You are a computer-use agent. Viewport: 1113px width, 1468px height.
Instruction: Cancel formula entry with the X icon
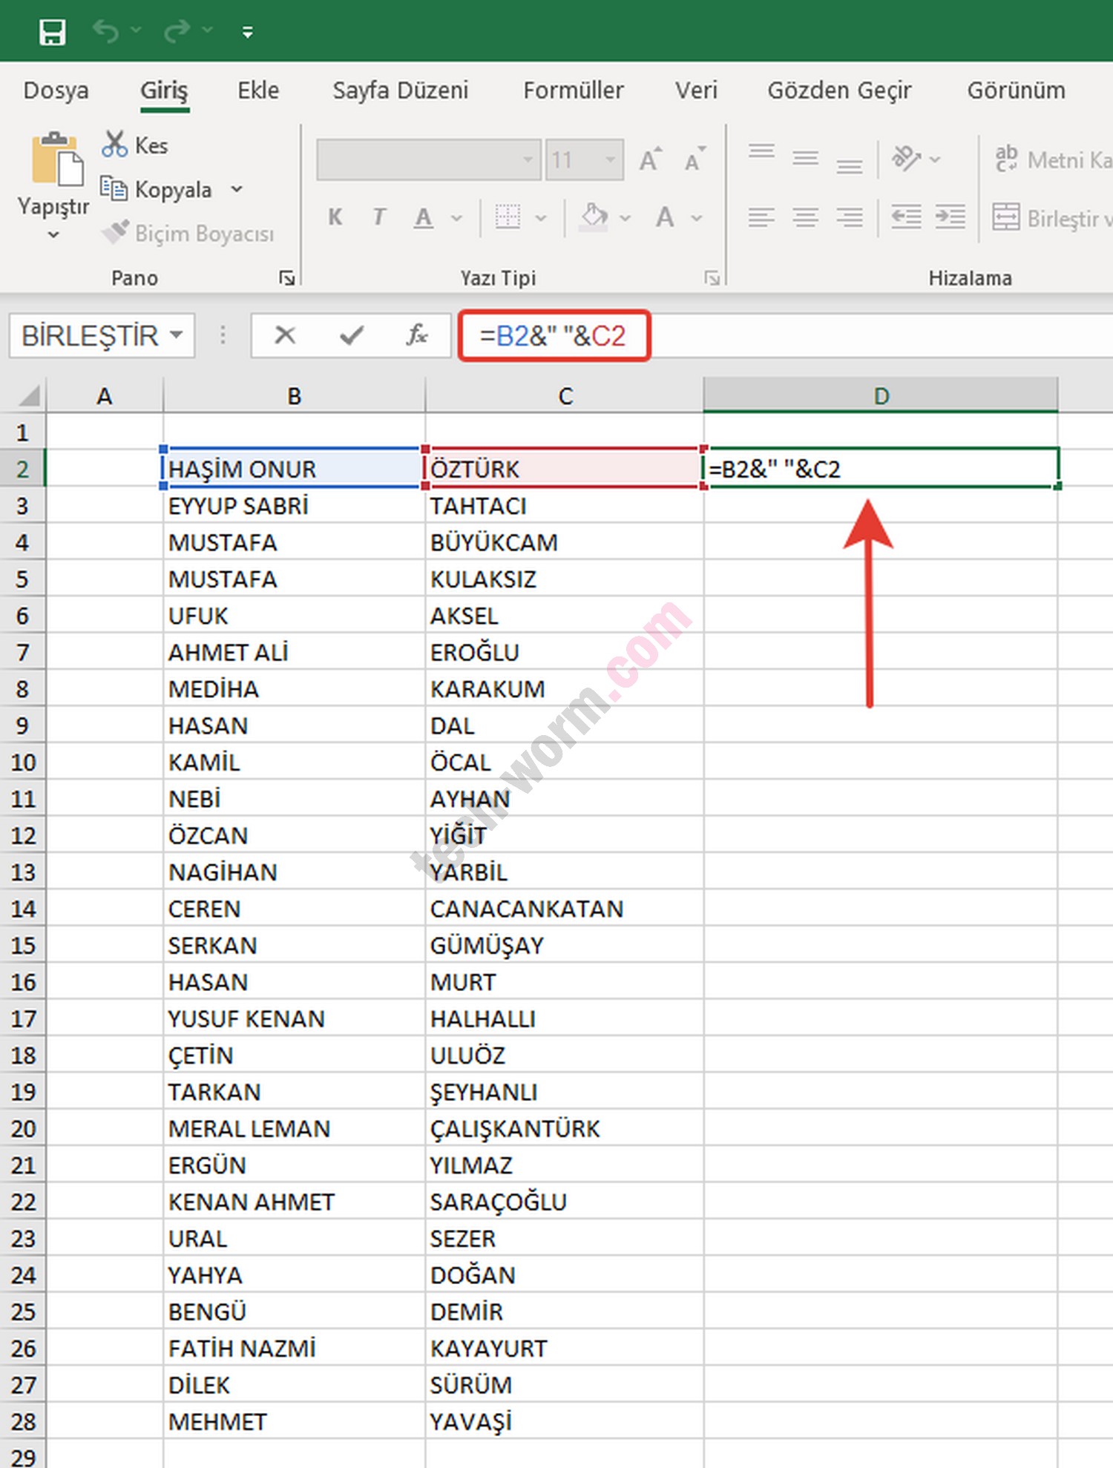pyautogui.click(x=285, y=336)
